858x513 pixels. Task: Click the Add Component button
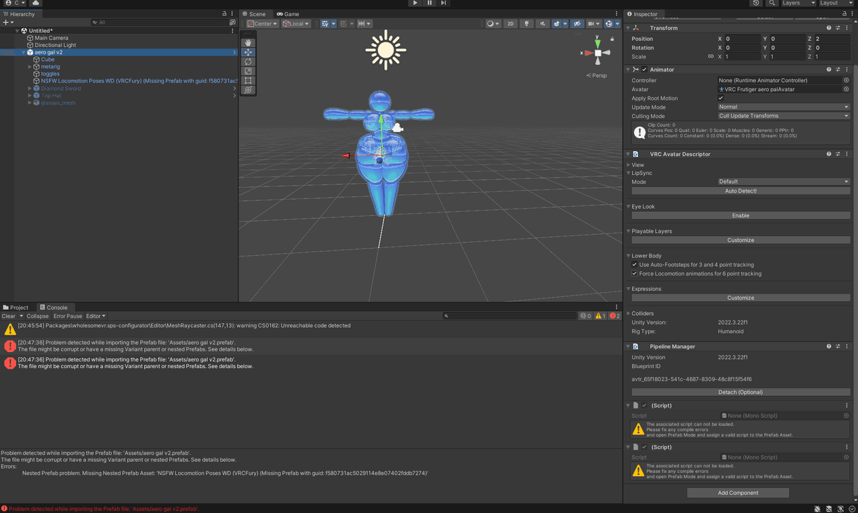(738, 493)
